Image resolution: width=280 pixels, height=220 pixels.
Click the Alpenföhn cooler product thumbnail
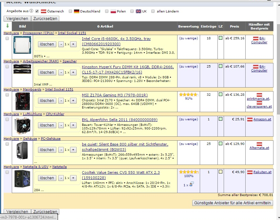(x=22, y=126)
